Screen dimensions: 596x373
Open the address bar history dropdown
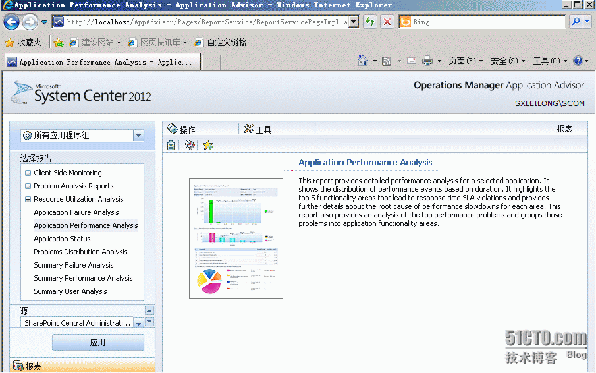click(x=354, y=22)
